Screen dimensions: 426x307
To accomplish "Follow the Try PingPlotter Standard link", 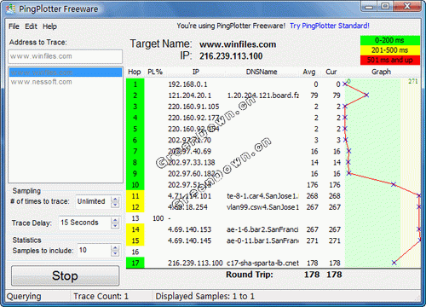I will point(330,26).
